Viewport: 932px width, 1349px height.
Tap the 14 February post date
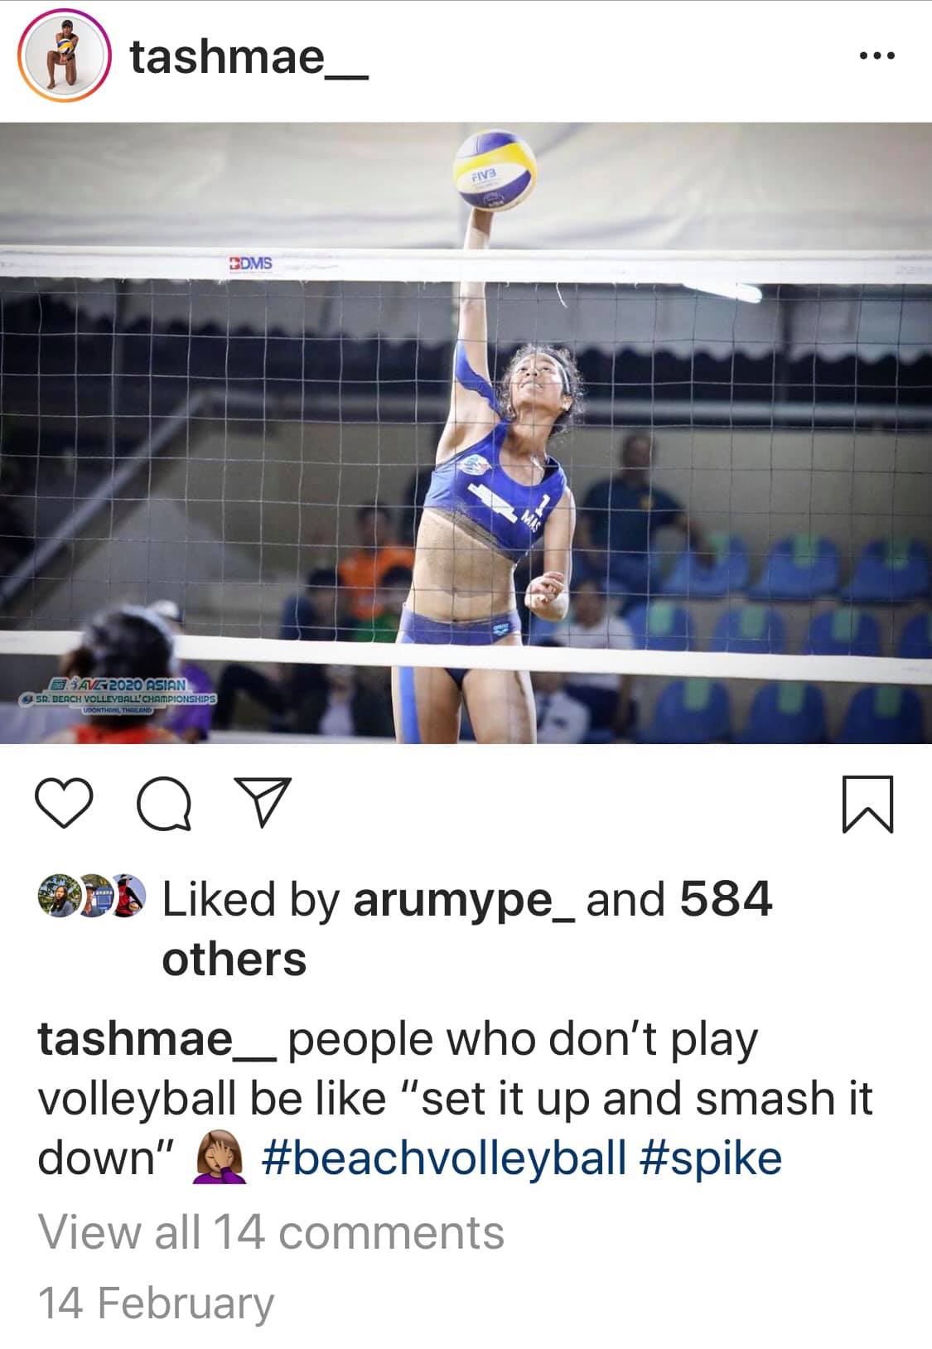(x=156, y=1303)
